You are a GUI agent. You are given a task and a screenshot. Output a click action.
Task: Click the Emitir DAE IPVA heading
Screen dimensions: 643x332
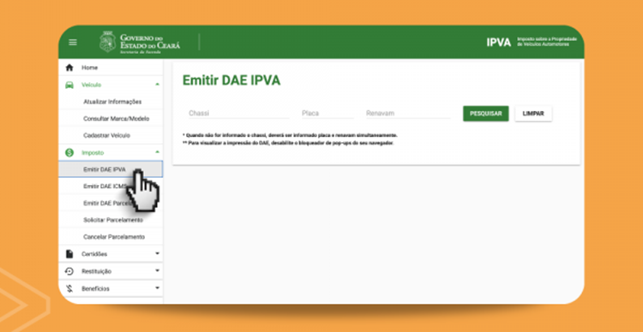[x=231, y=80]
